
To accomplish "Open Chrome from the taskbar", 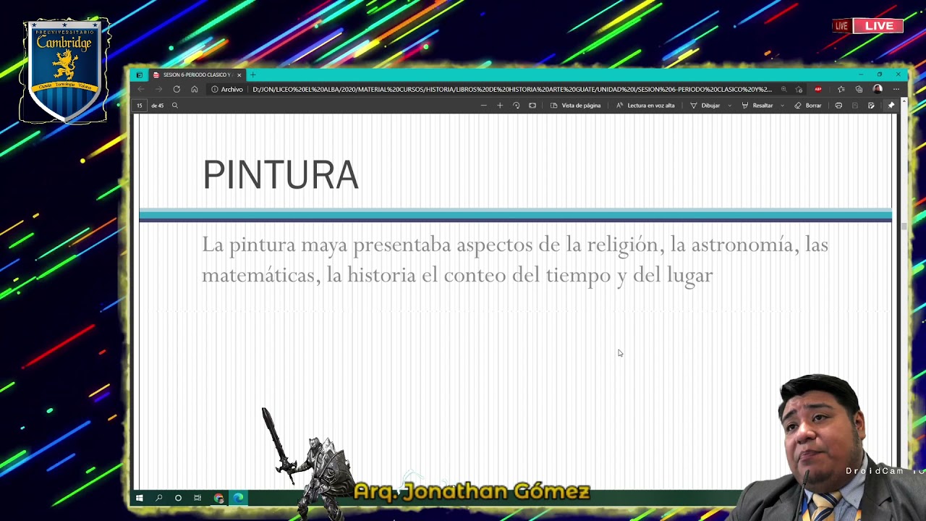I will click(218, 498).
